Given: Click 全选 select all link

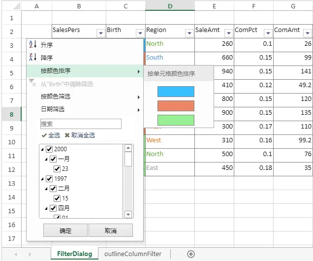Looking at the screenshot, I should (x=51, y=135).
